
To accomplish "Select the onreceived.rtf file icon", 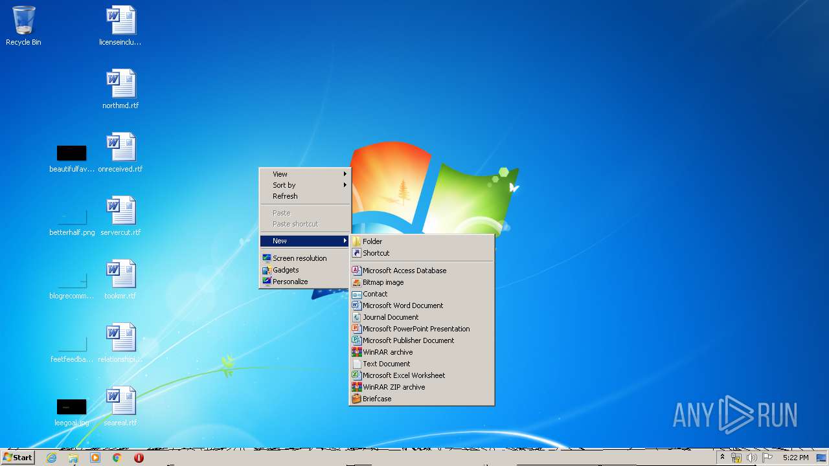I will (x=120, y=153).
